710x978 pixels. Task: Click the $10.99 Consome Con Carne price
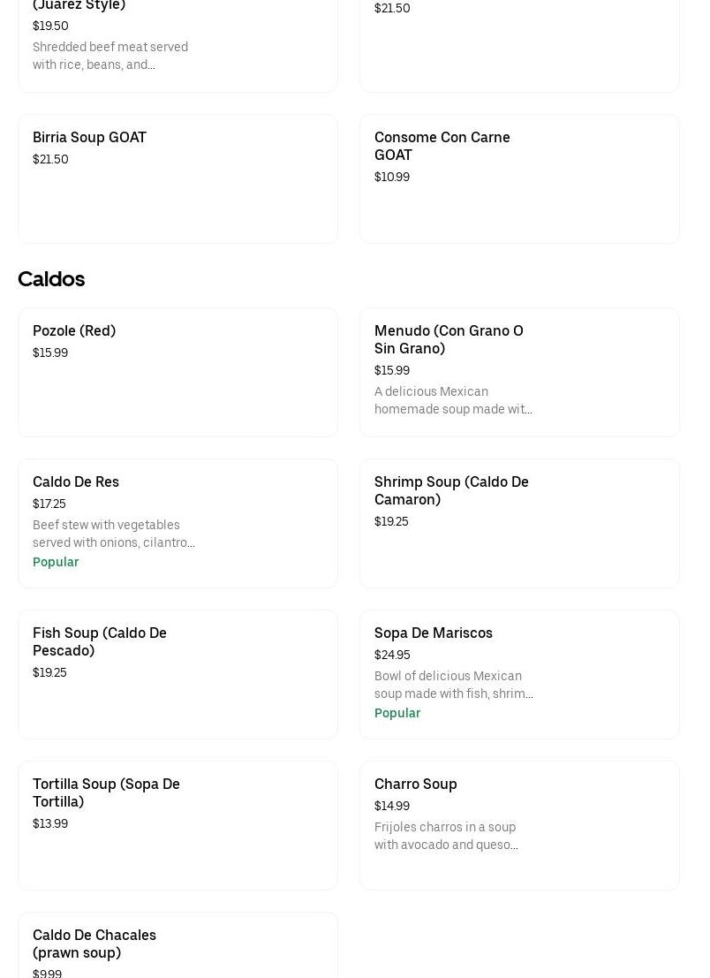point(392,178)
